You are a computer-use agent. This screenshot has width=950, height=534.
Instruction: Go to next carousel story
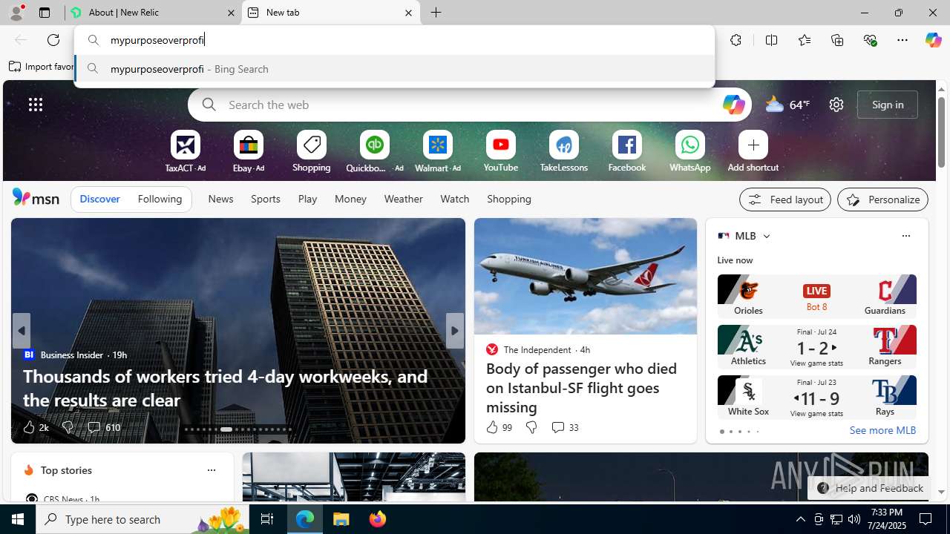tap(454, 331)
